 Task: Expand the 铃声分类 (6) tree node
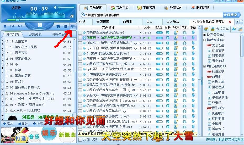(x=205, y=35)
